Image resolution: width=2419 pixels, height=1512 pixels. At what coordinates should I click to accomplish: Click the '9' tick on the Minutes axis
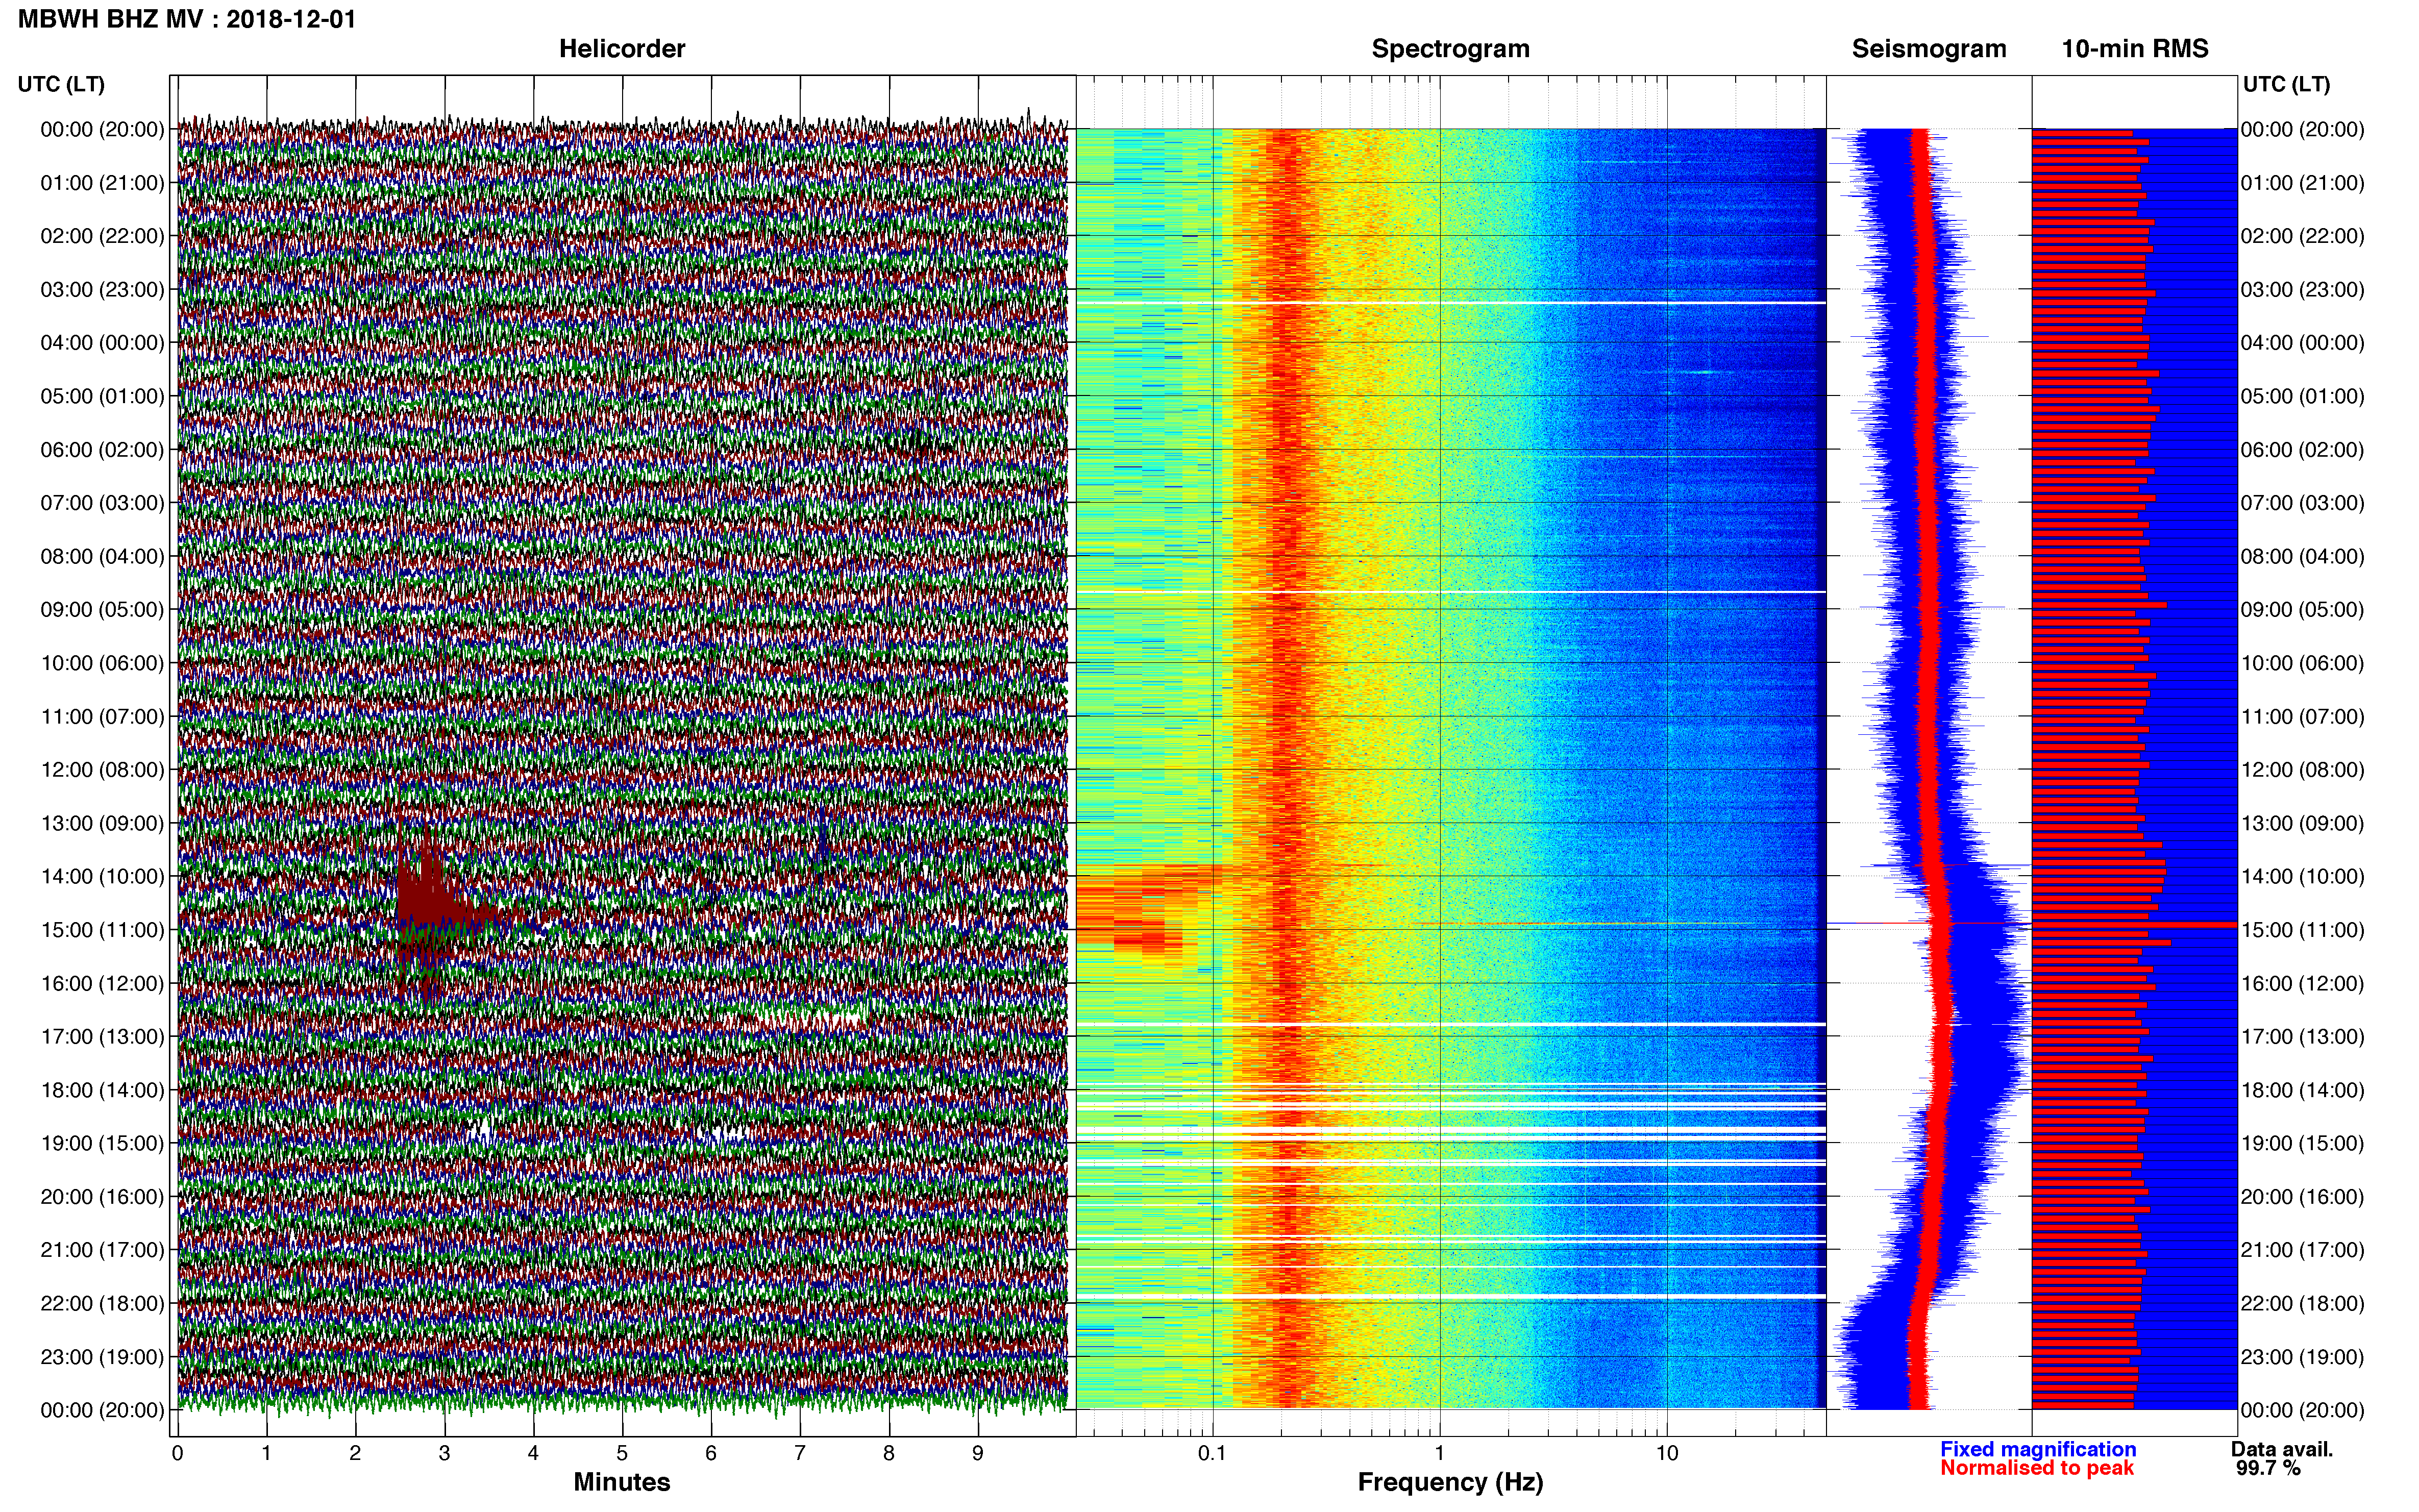point(978,1454)
